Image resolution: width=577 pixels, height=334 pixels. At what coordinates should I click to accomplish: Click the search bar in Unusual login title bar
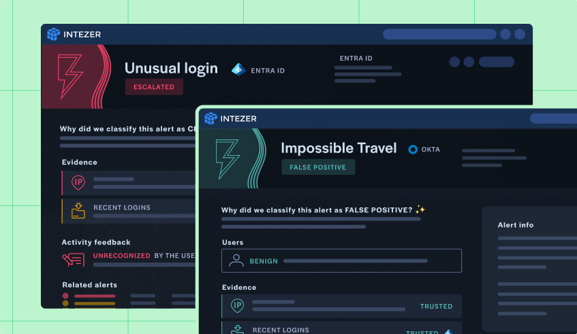(439, 34)
